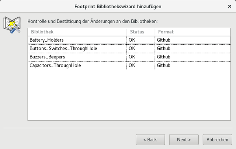
Task: Return with the Back button
Action: pos(150,140)
